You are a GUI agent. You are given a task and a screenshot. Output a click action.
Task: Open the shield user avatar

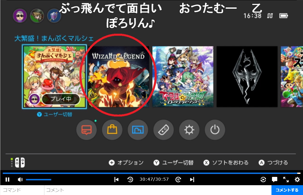point(54,16)
